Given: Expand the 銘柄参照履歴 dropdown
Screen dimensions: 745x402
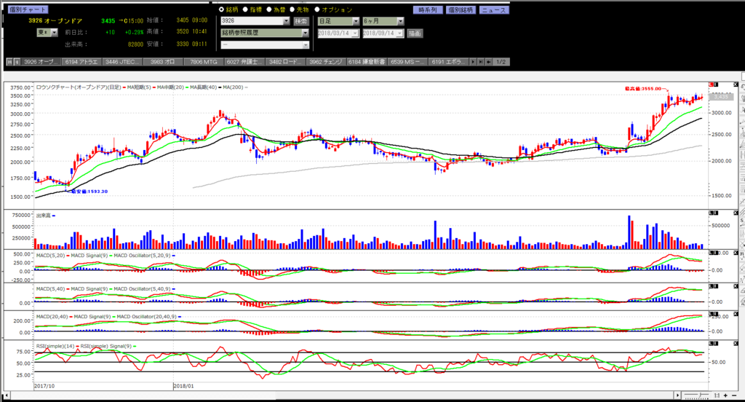Looking at the screenshot, I should point(305,33).
